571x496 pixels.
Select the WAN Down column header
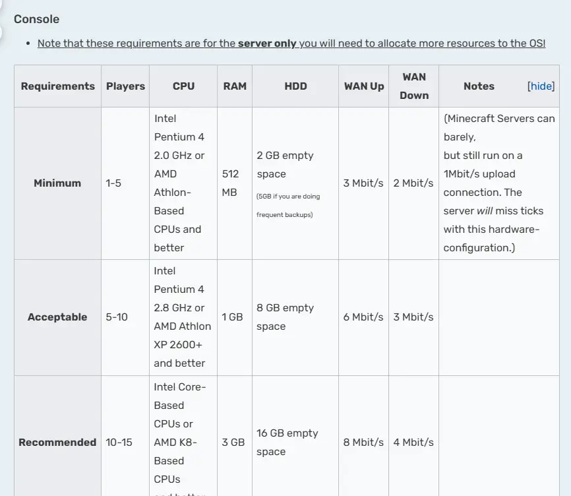click(x=414, y=86)
